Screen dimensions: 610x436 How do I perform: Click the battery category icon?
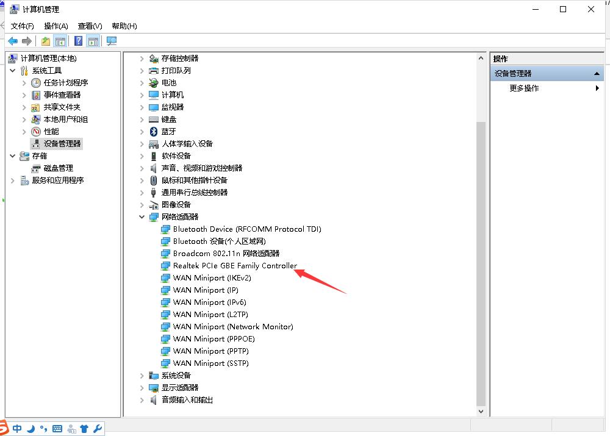tap(154, 83)
